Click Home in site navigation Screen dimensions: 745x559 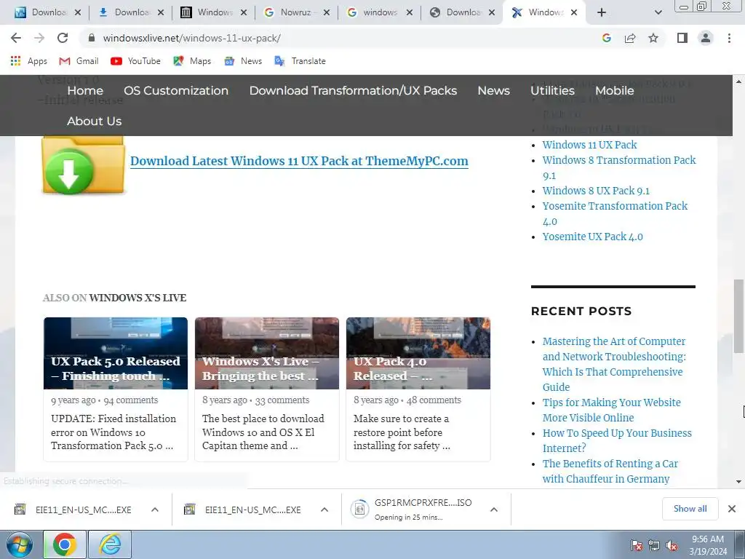[85, 90]
